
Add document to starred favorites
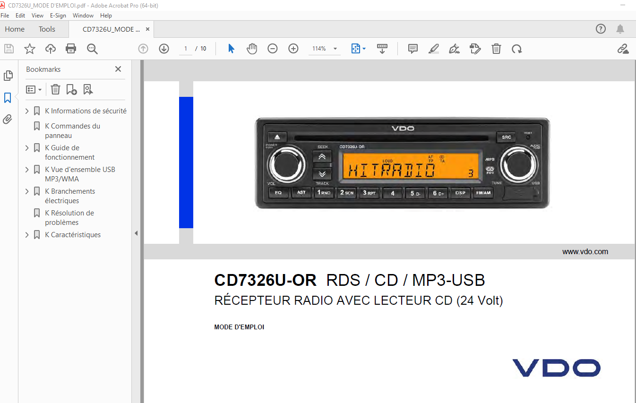point(30,49)
